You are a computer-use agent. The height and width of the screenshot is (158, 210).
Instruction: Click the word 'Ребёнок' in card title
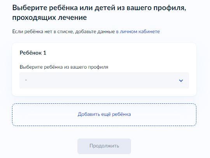click(31, 53)
